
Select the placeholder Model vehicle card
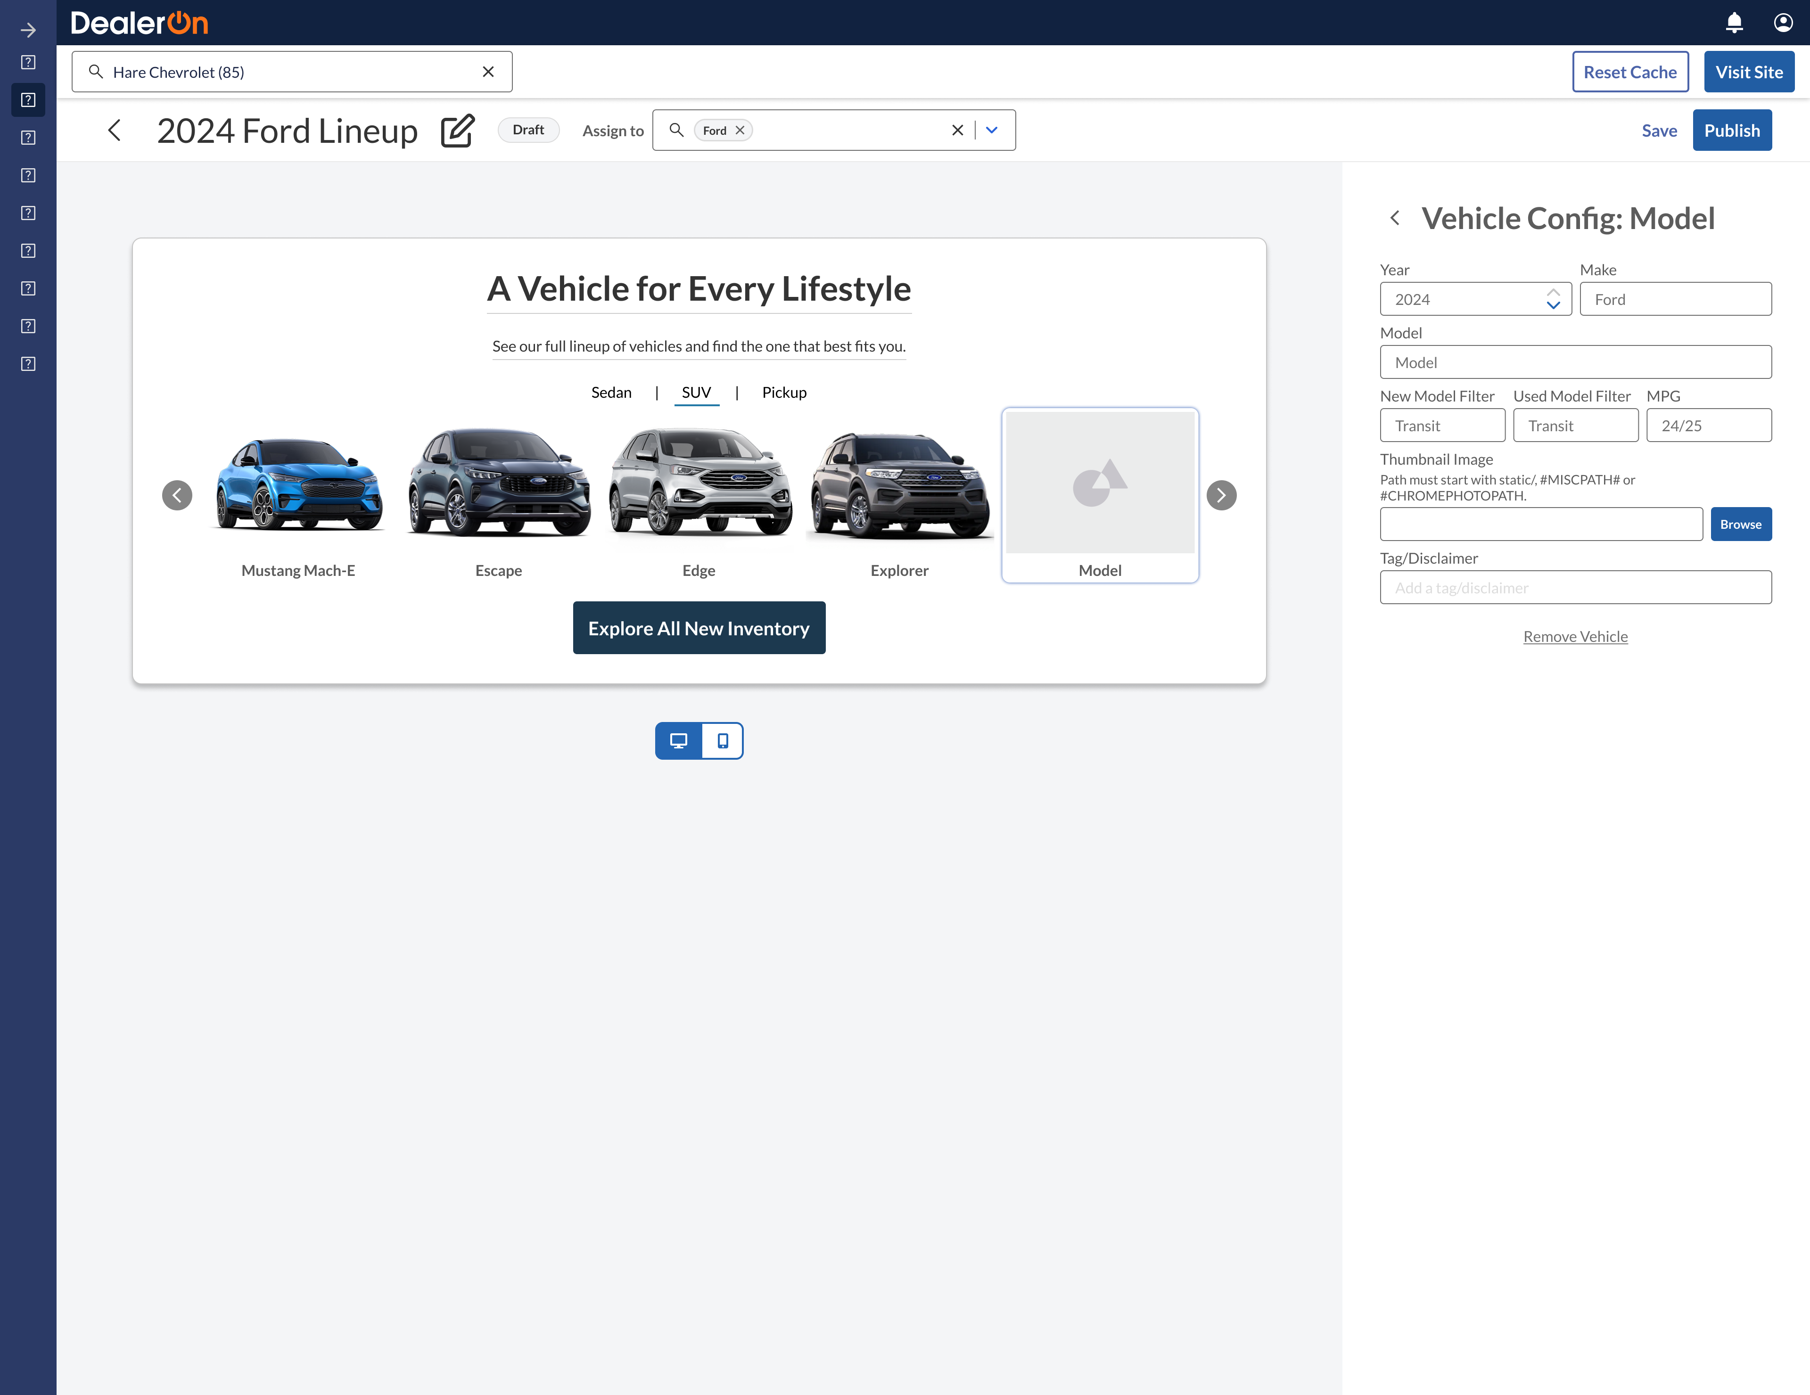pyautogui.click(x=1101, y=495)
